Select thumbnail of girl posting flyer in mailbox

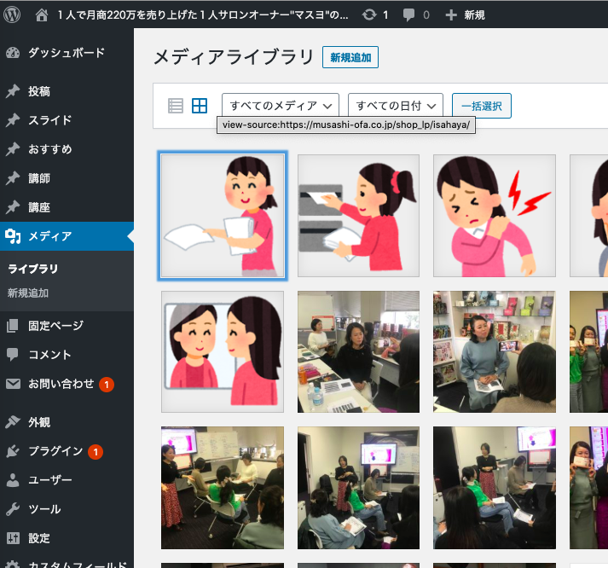[358, 216]
